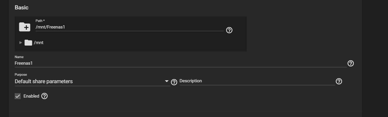388x117 pixels.
Task: Click the create new folder icon
Action: (25, 27)
